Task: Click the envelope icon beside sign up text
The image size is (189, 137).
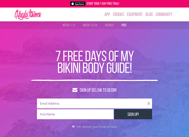Action: click(x=75, y=90)
